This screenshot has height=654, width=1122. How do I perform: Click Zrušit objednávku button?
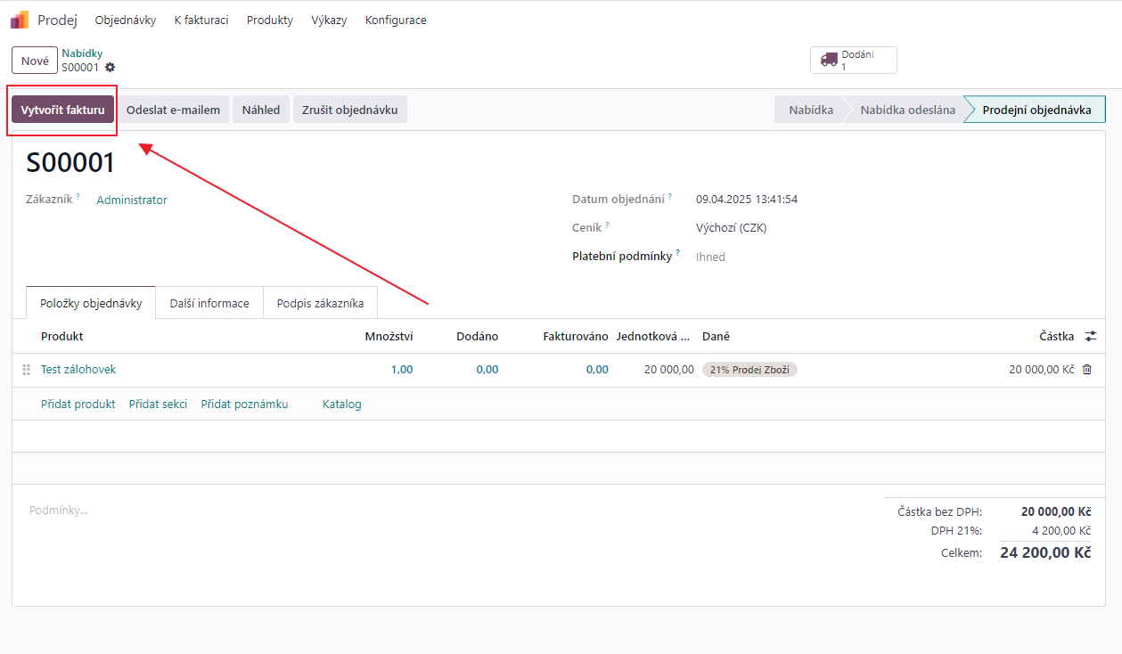tap(350, 110)
